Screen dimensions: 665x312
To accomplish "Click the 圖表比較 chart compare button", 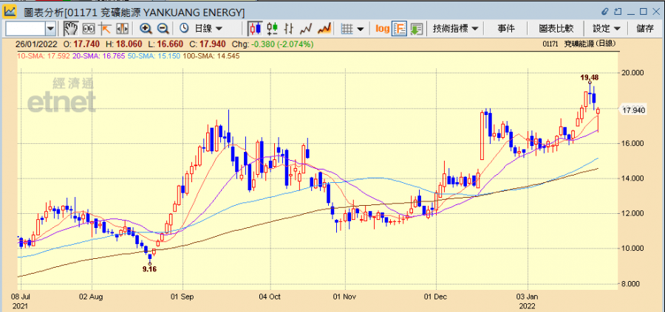I will (556, 28).
